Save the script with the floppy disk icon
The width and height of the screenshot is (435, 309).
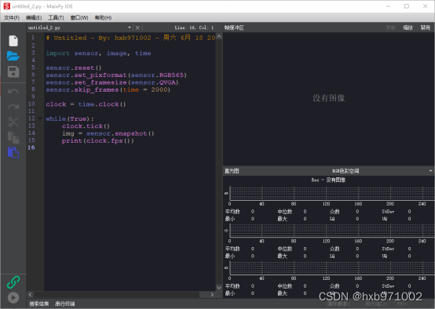[13, 72]
